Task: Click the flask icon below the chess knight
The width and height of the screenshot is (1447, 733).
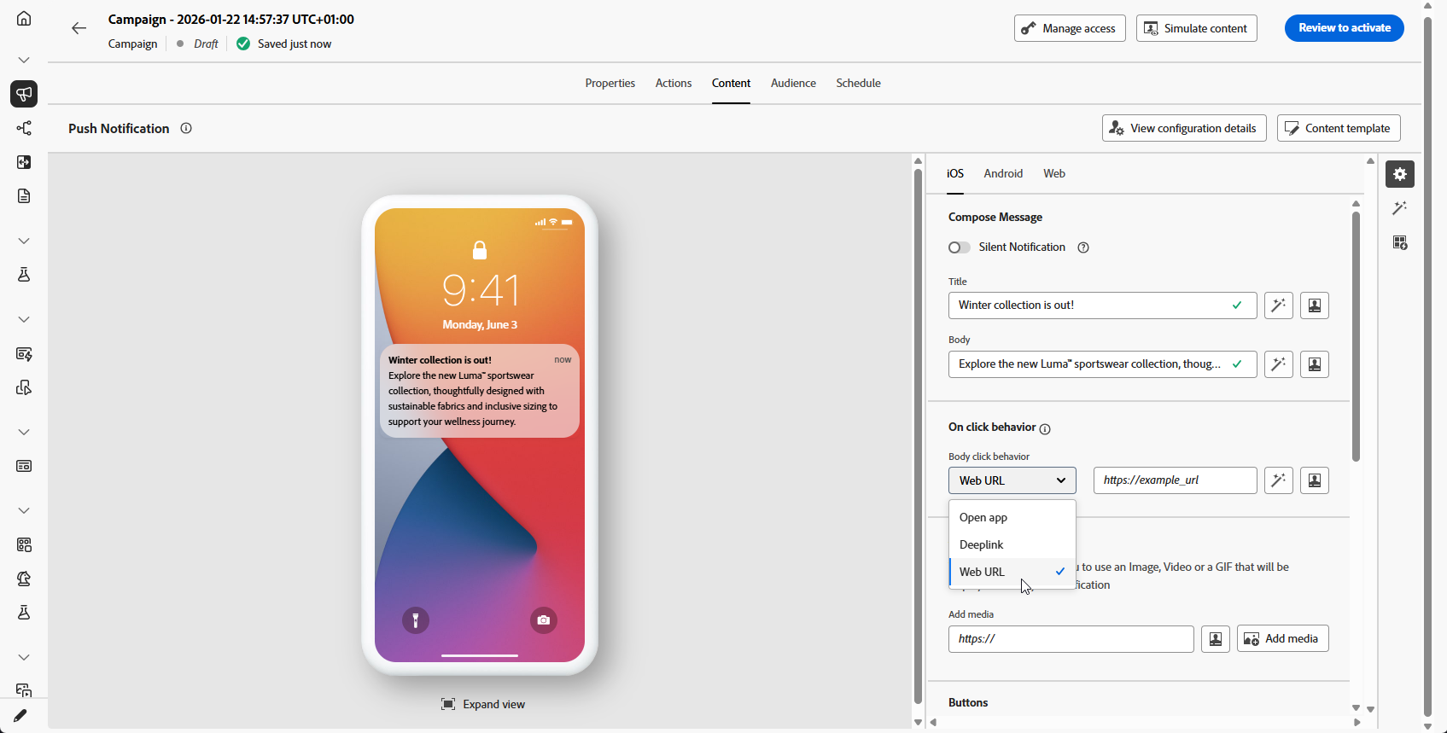Action: click(x=24, y=613)
